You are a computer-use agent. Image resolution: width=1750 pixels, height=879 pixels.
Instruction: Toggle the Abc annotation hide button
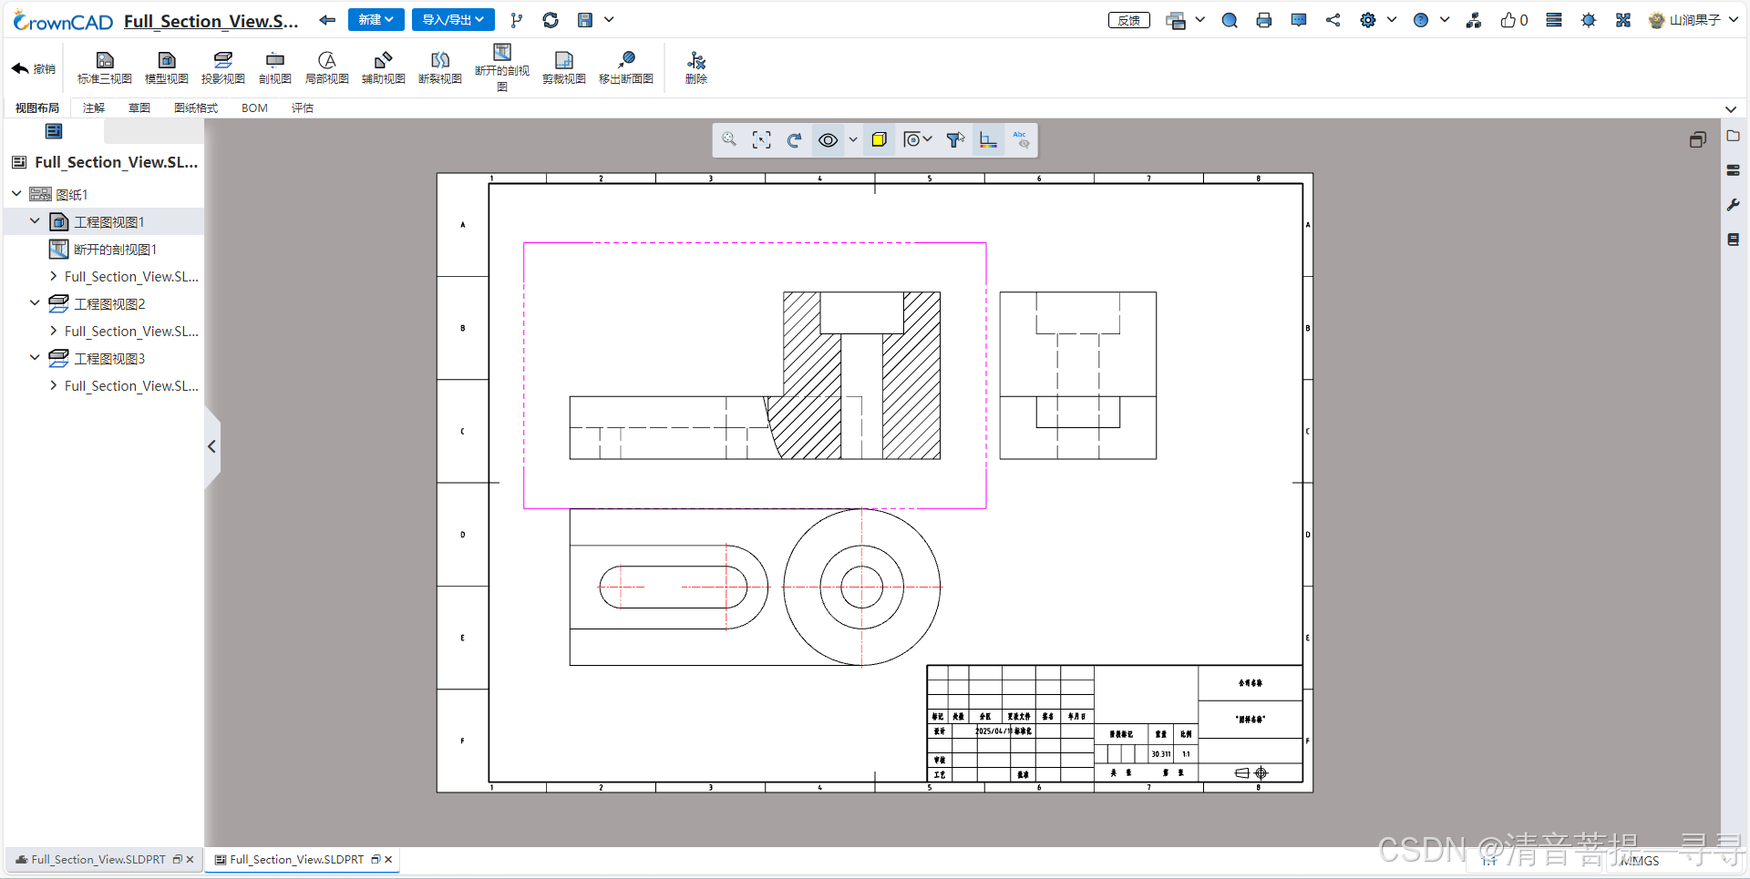pyautogui.click(x=1021, y=139)
